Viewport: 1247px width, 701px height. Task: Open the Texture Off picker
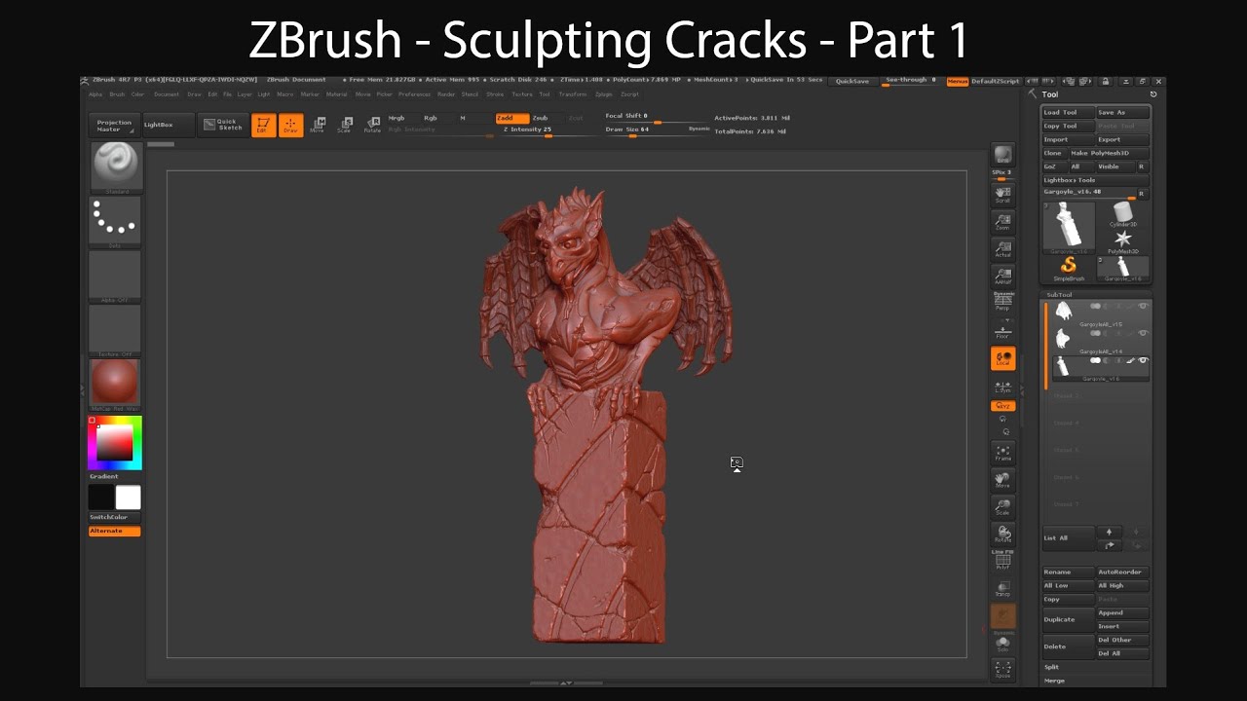(x=116, y=330)
